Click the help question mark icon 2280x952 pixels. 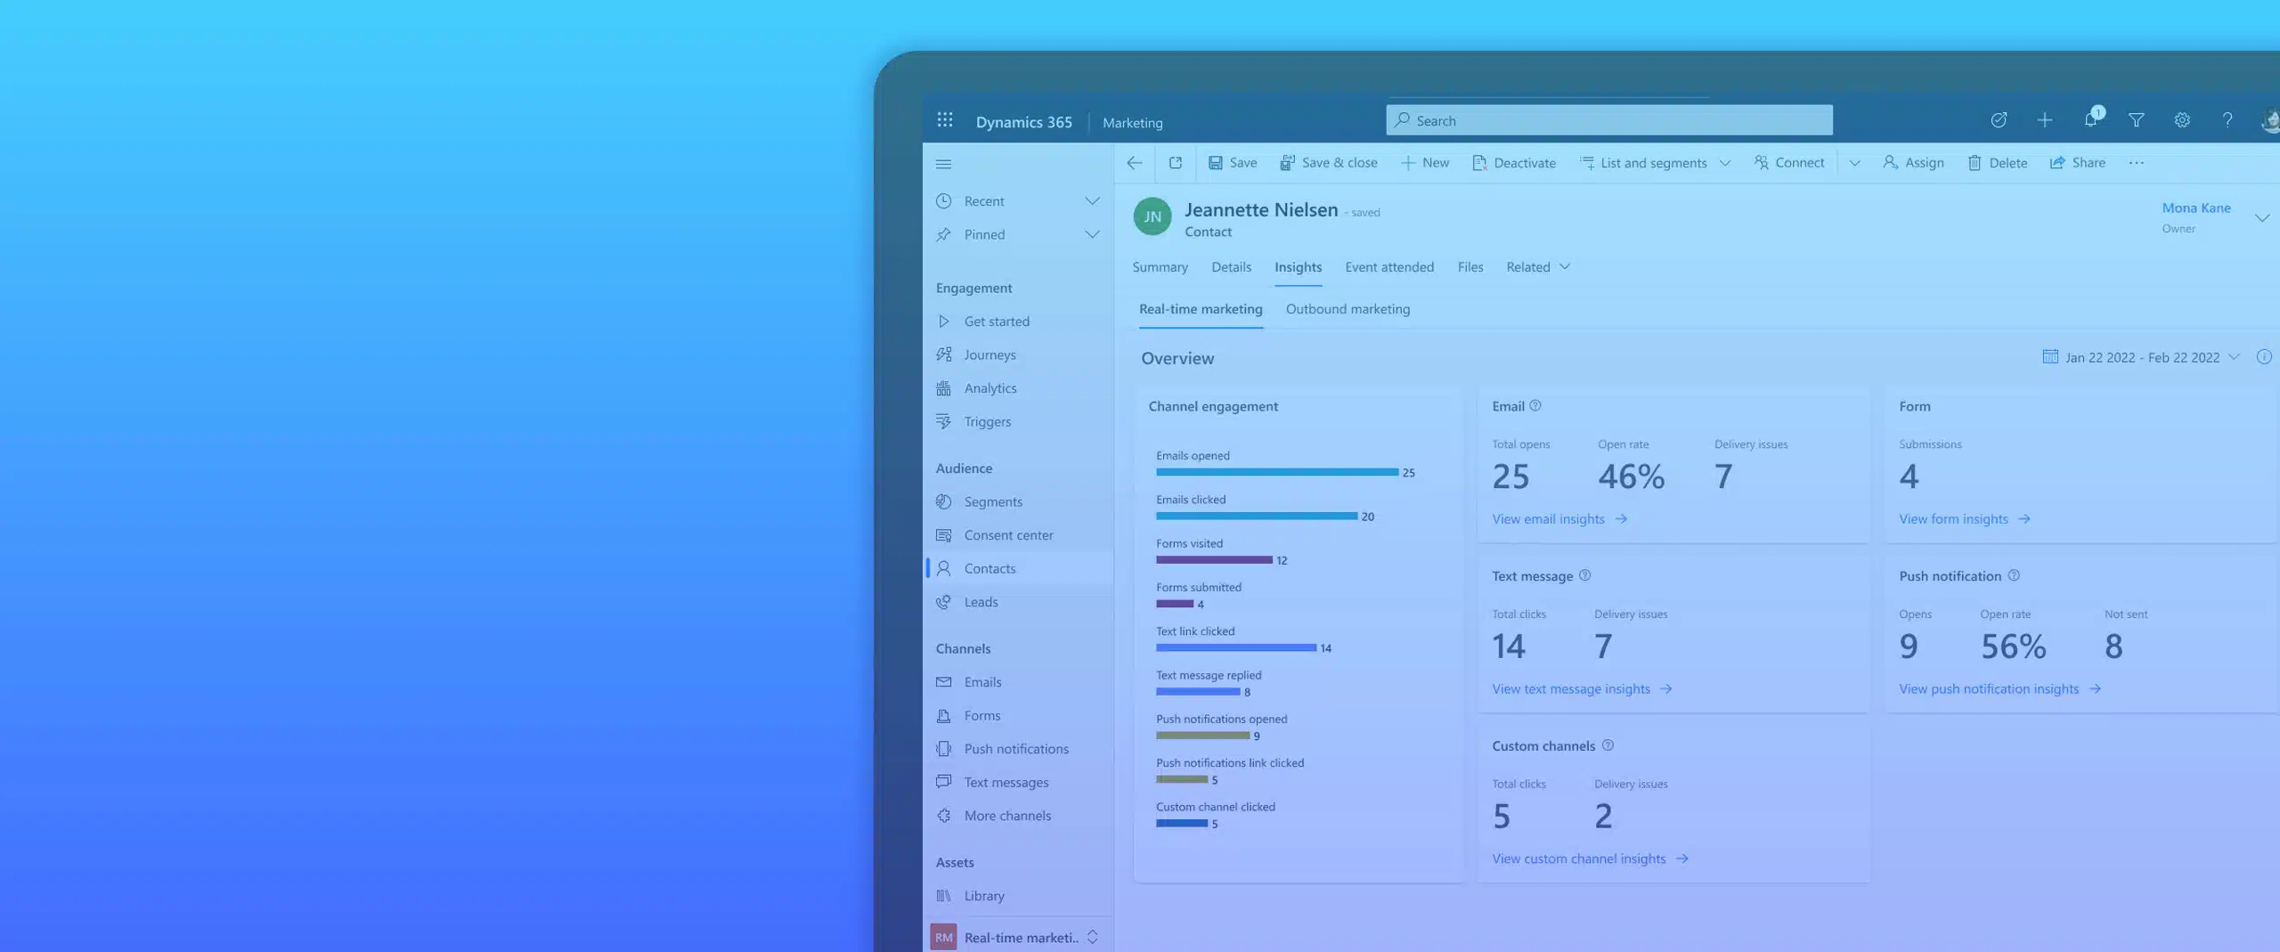(2227, 120)
